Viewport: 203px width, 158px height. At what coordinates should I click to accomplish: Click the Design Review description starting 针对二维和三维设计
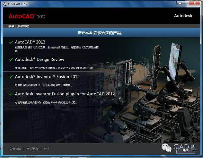pyautogui.click(x=55, y=68)
